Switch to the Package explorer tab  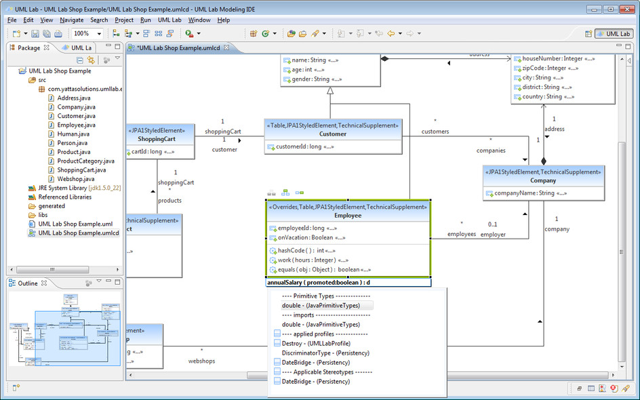point(28,47)
